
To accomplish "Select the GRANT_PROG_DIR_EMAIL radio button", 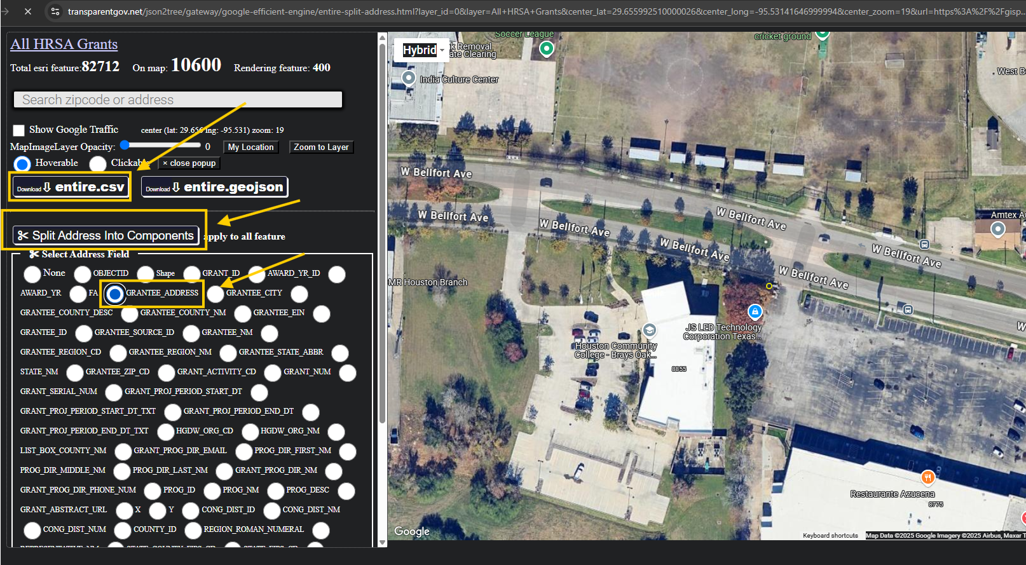I will coord(123,452).
